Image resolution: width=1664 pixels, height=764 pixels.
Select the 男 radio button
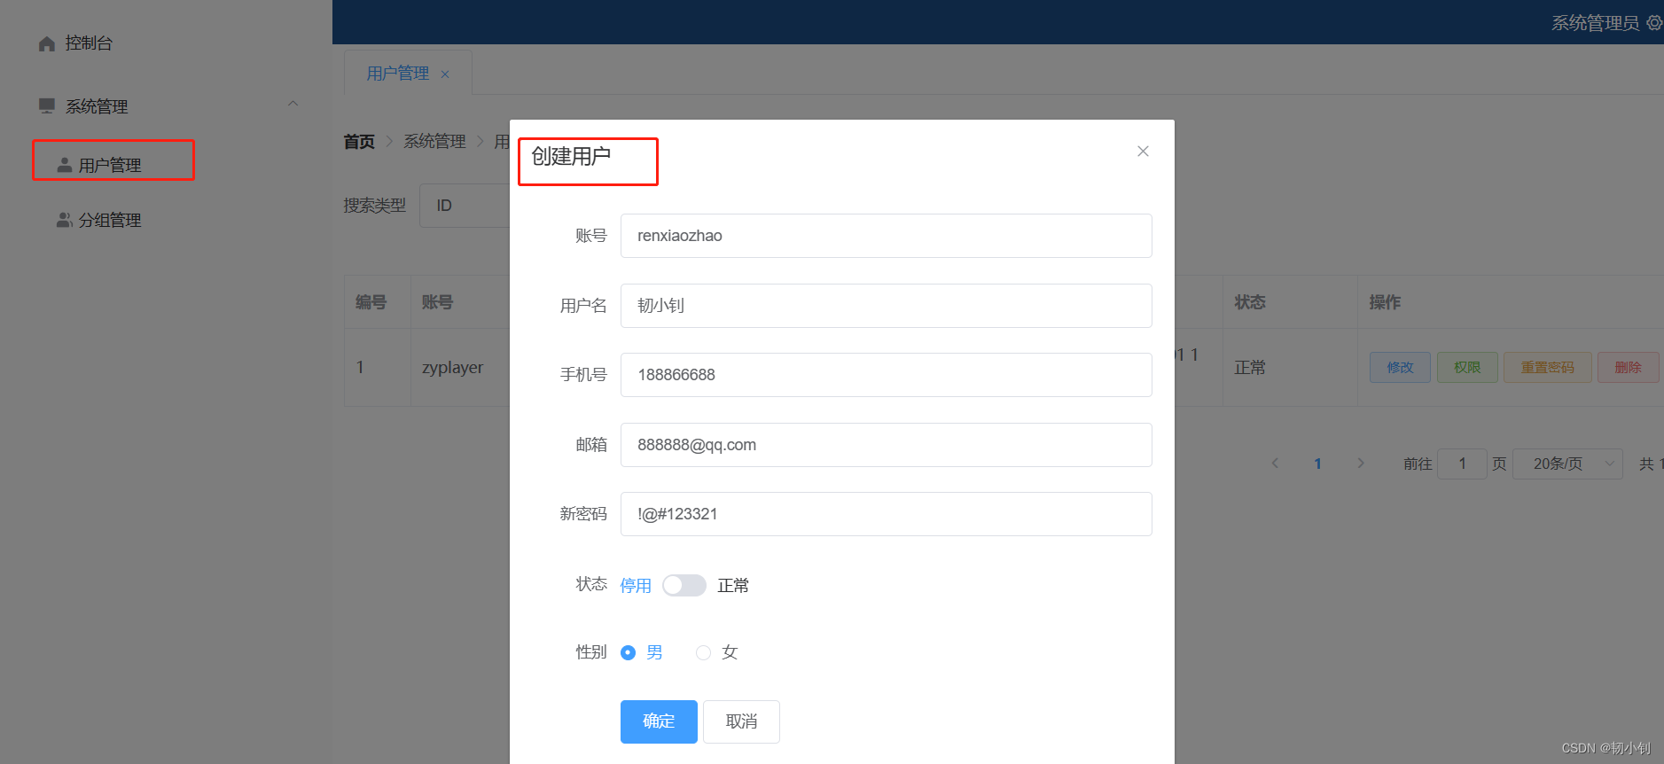coord(628,653)
